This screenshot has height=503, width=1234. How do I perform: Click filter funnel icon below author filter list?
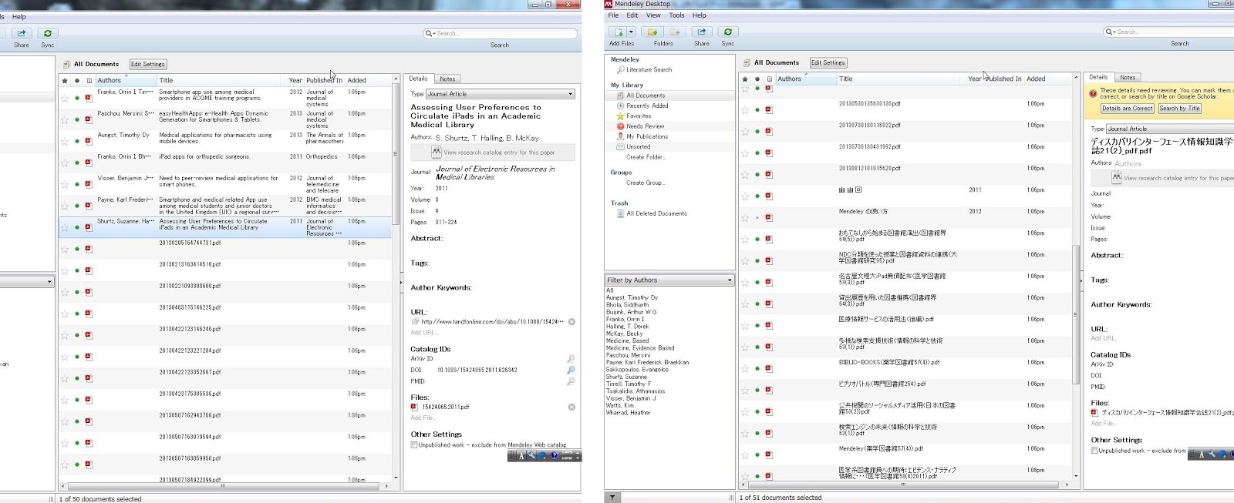[x=612, y=498]
